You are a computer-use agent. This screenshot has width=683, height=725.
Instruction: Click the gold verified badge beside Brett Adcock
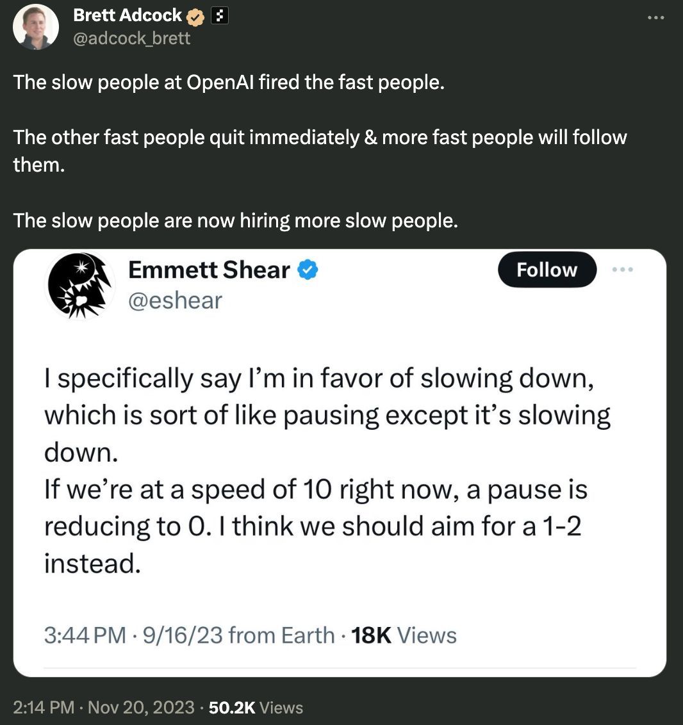tap(195, 16)
